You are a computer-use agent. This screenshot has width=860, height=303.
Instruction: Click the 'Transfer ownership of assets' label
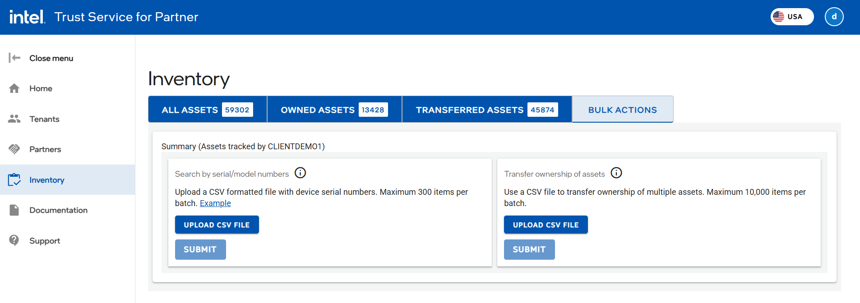tap(555, 174)
